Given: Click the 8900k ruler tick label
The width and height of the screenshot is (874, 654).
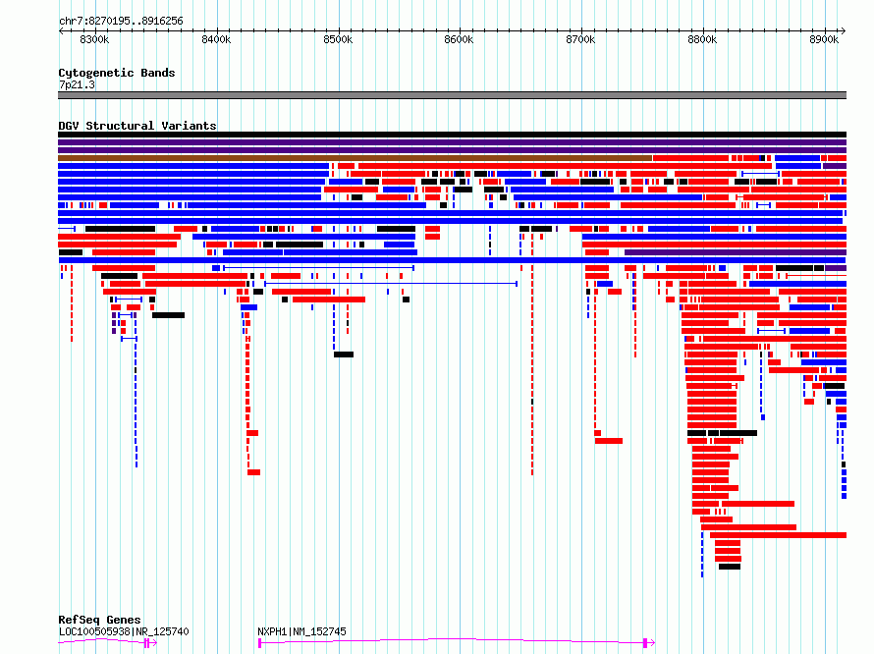Looking at the screenshot, I should pos(824,39).
